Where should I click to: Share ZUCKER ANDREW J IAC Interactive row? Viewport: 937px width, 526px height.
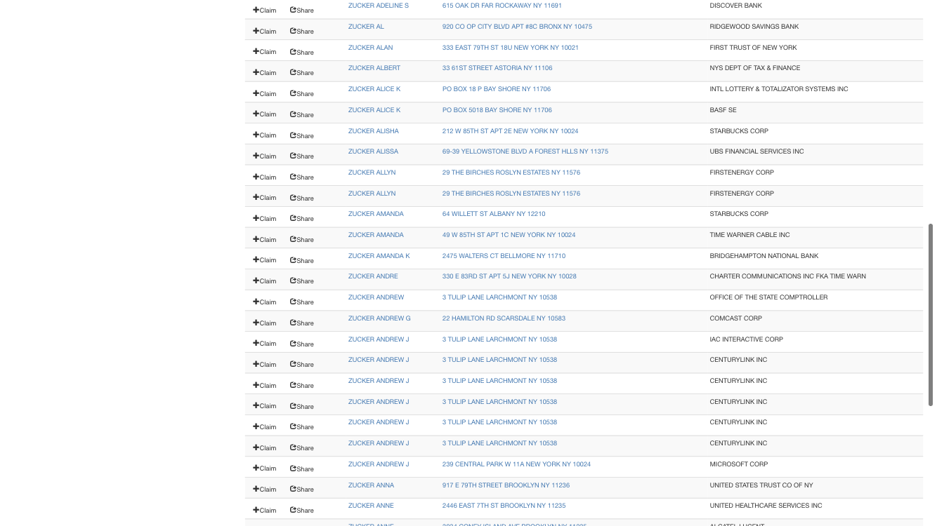[302, 344]
